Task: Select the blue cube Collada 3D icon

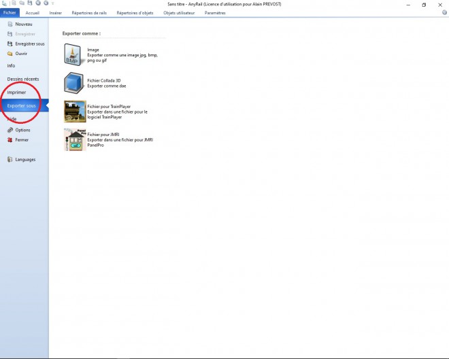Action: click(x=74, y=83)
